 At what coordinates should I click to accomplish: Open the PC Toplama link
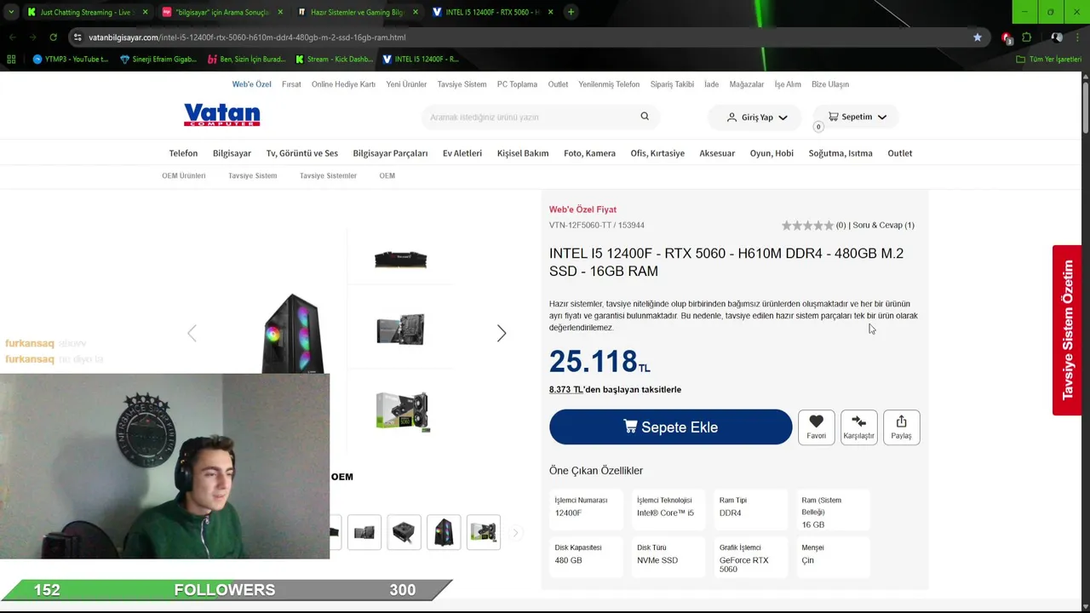pos(517,84)
